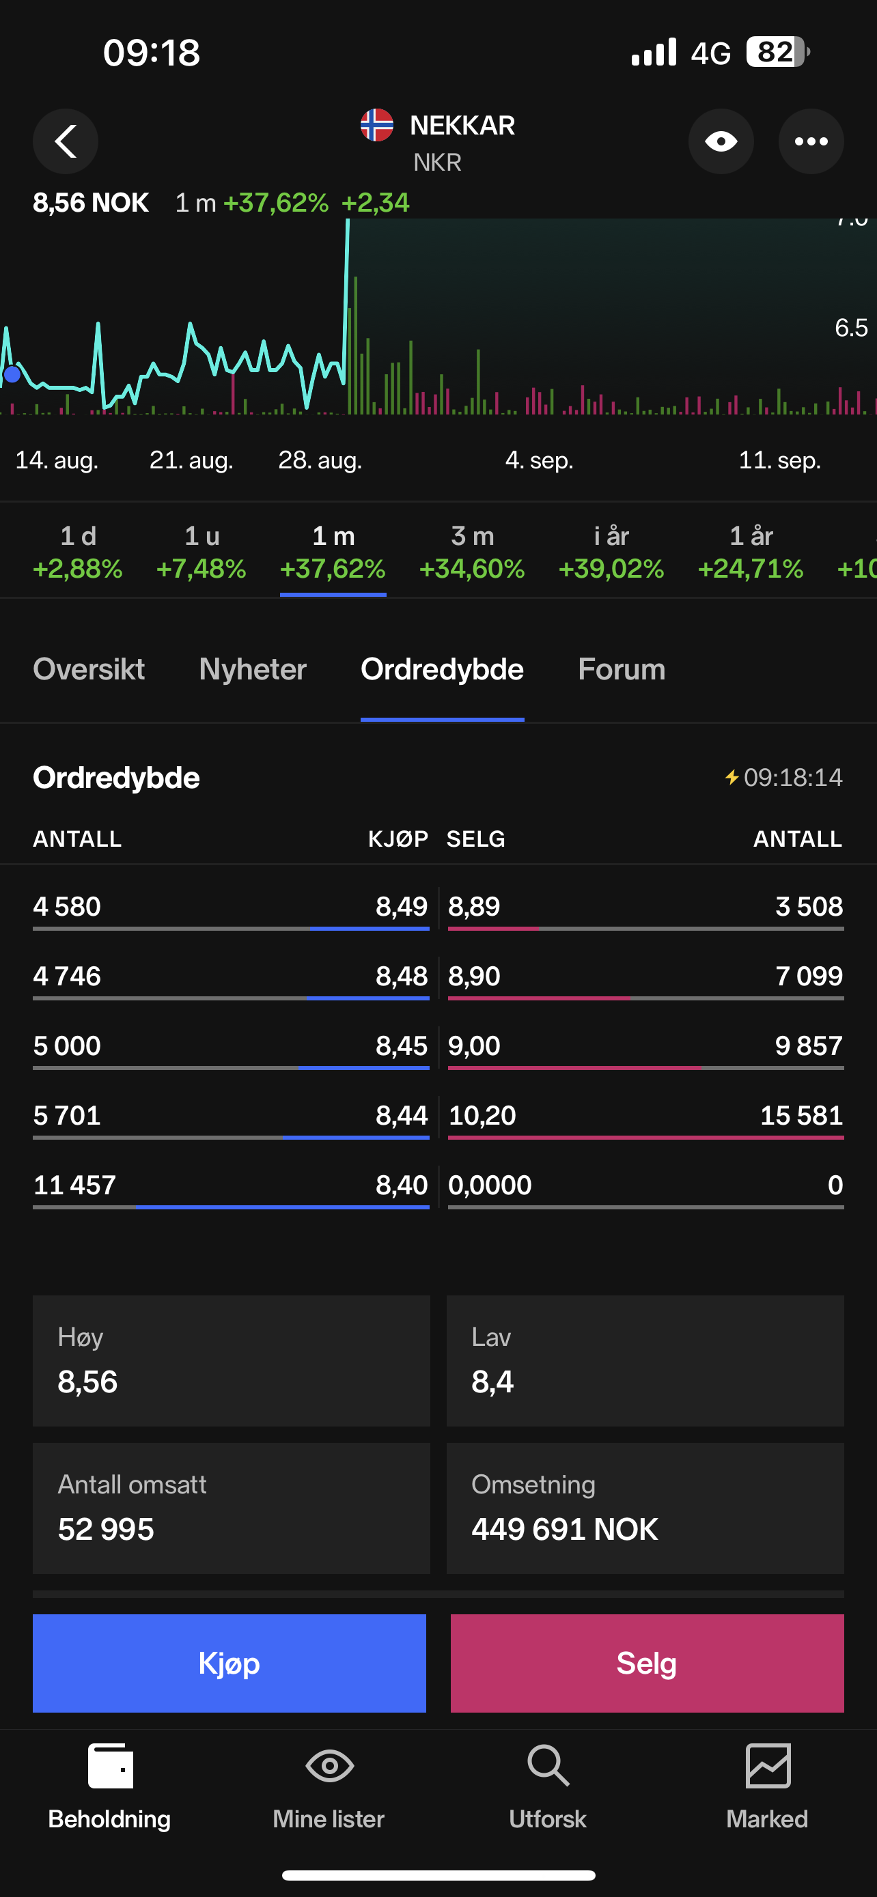Select bid price 8,49
Screen dimensions: 877x1897
[402, 907]
